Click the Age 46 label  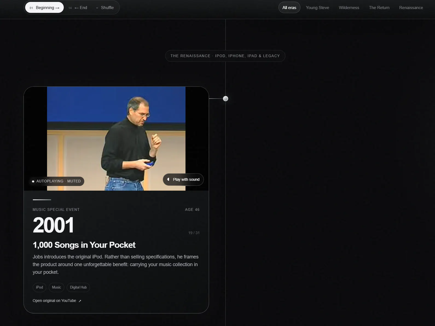[192, 209]
